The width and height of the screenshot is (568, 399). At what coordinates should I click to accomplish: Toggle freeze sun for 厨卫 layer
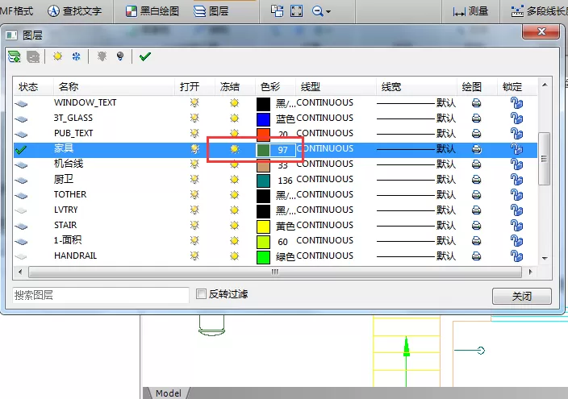[x=234, y=180]
